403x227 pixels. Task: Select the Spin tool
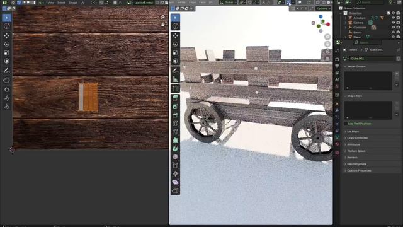175,149
